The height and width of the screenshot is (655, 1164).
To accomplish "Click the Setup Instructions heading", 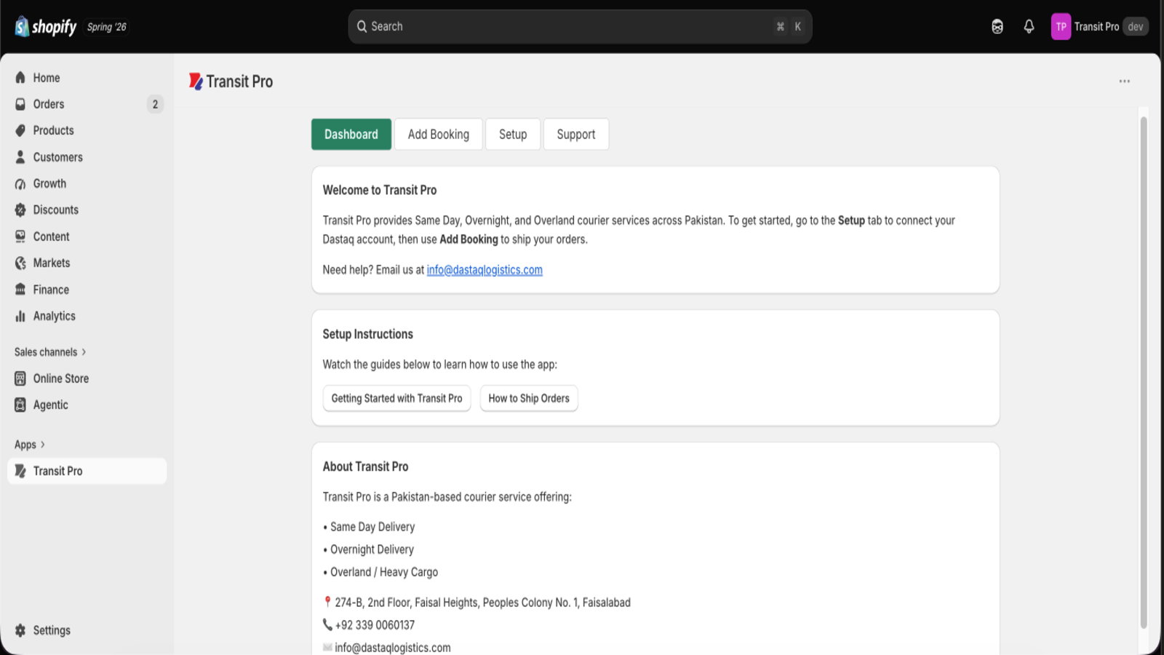I will 368,334.
